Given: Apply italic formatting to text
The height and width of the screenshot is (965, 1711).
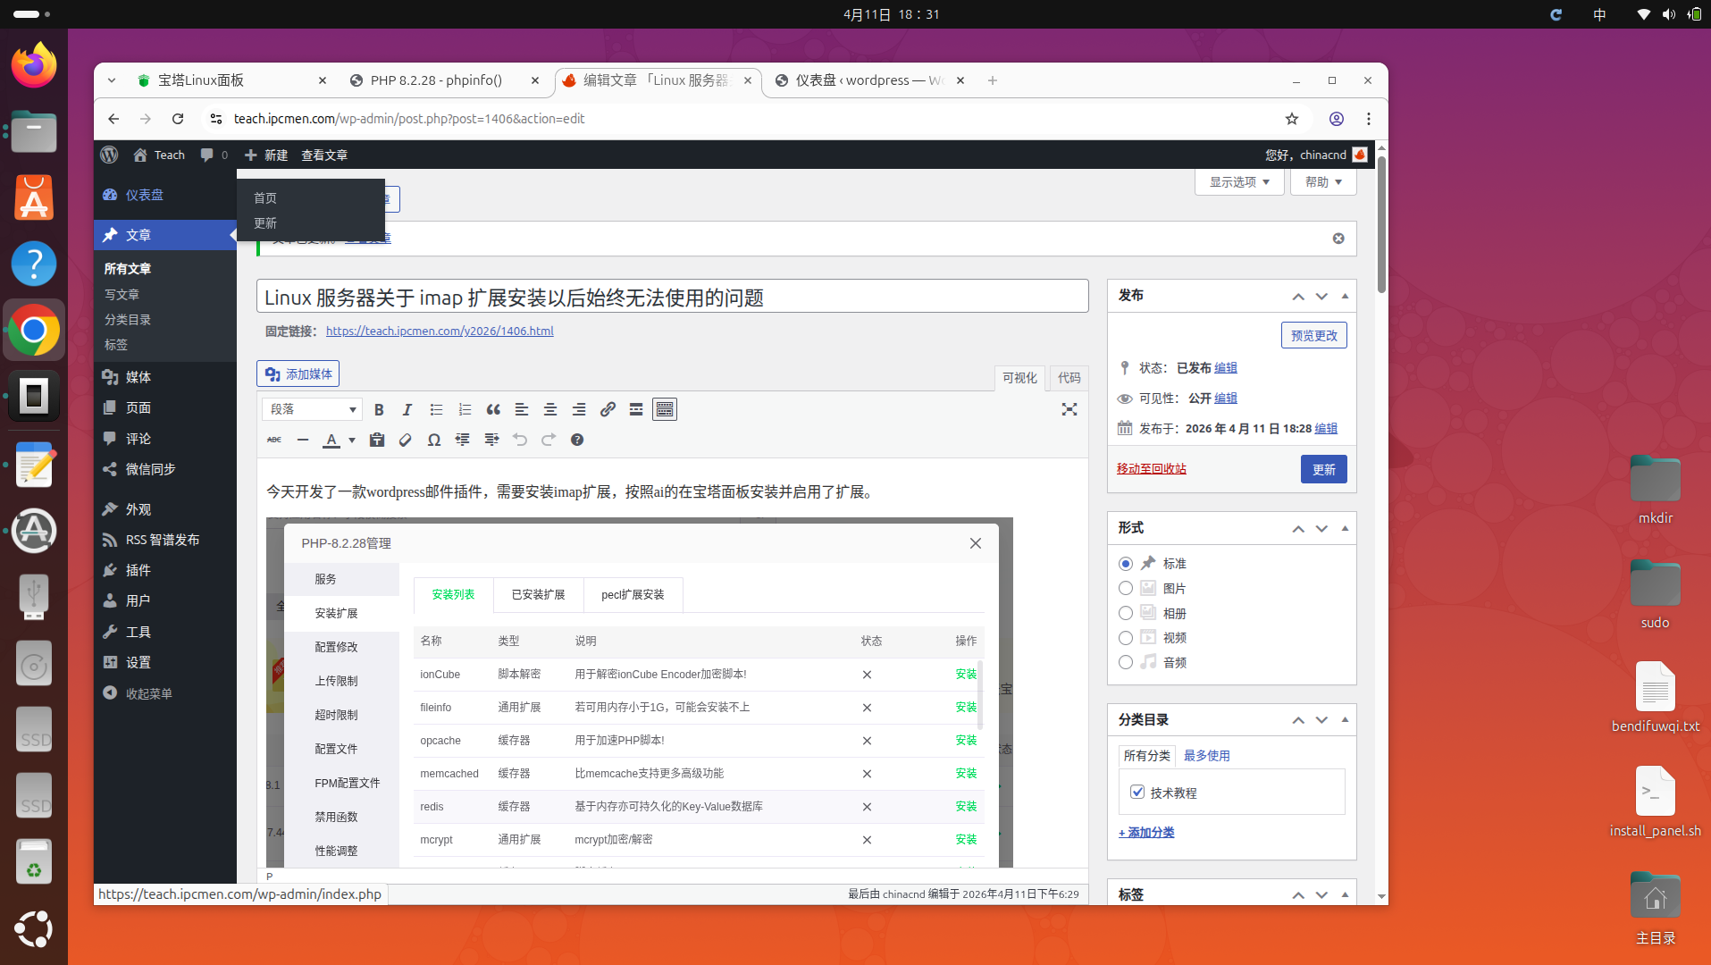Looking at the screenshot, I should (407, 409).
